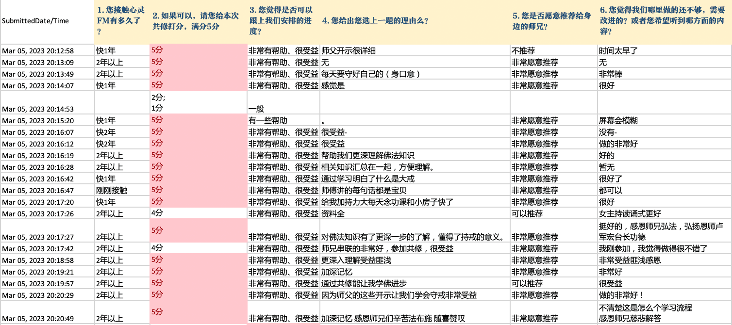
Task: Select header '5. 您是否愿意推荐给身边的师兄?'
Action: 554,23
